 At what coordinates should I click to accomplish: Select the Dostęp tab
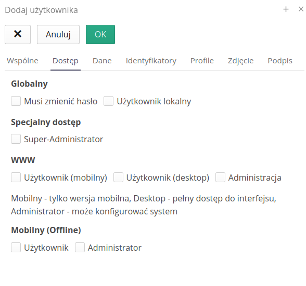pos(66,61)
